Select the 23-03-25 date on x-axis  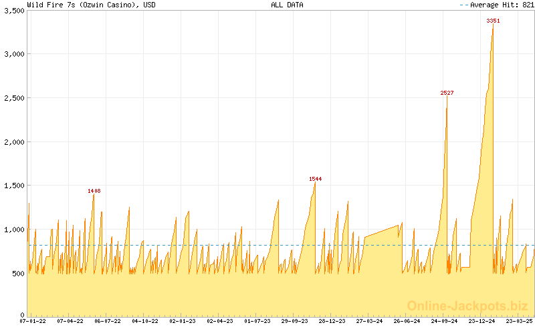point(519,321)
